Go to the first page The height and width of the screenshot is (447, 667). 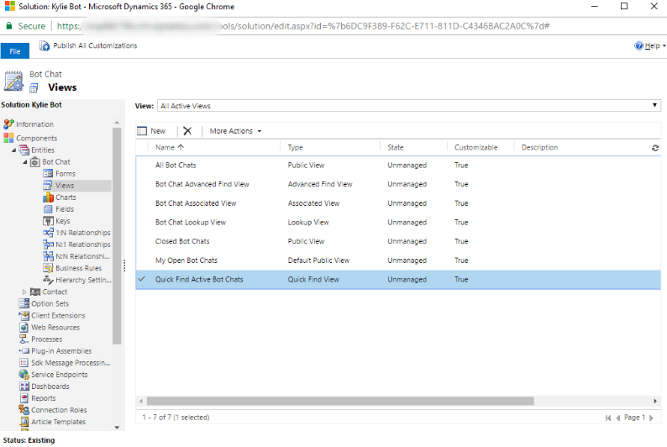point(608,418)
